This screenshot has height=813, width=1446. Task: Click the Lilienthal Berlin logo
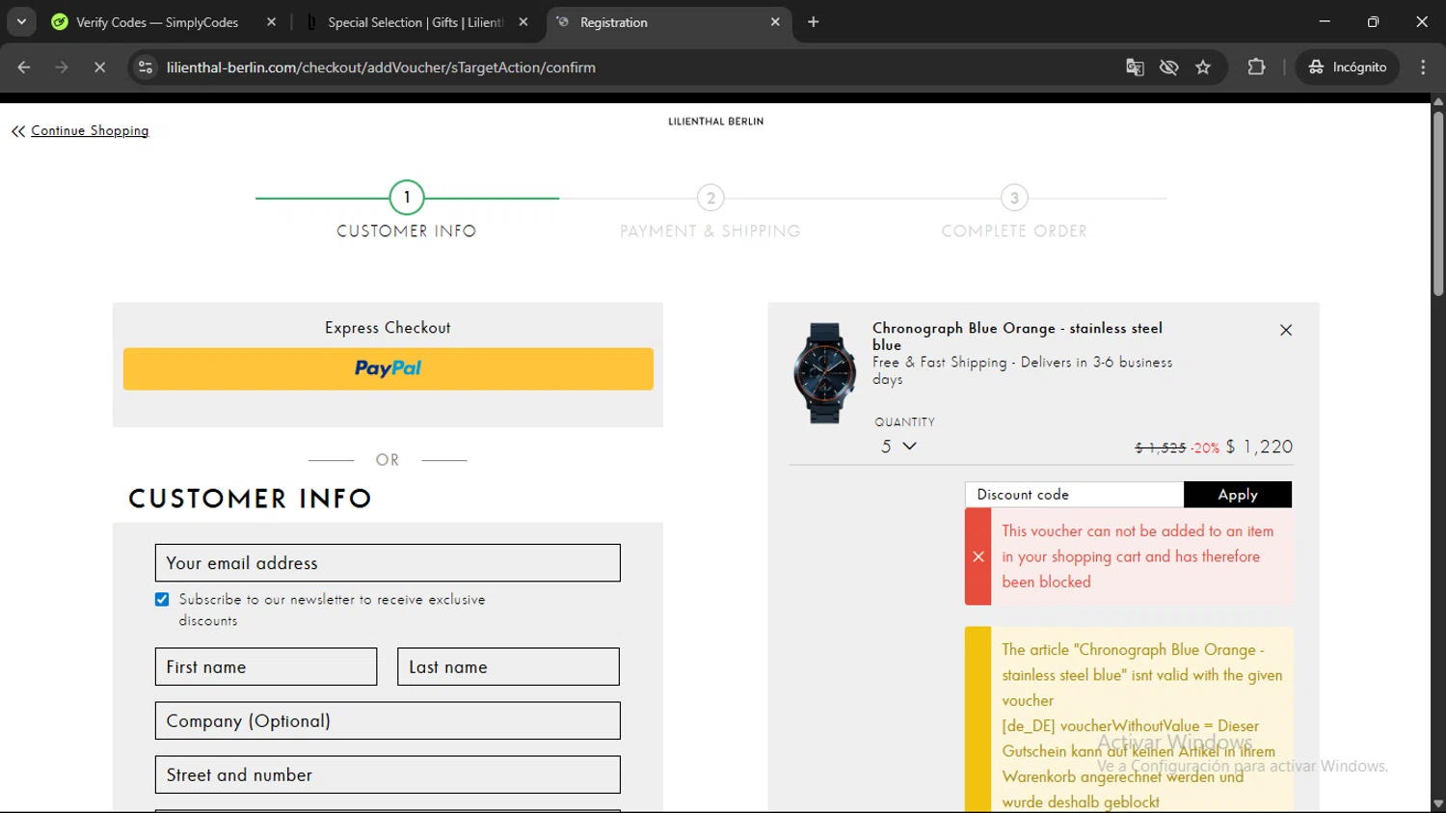click(x=716, y=122)
